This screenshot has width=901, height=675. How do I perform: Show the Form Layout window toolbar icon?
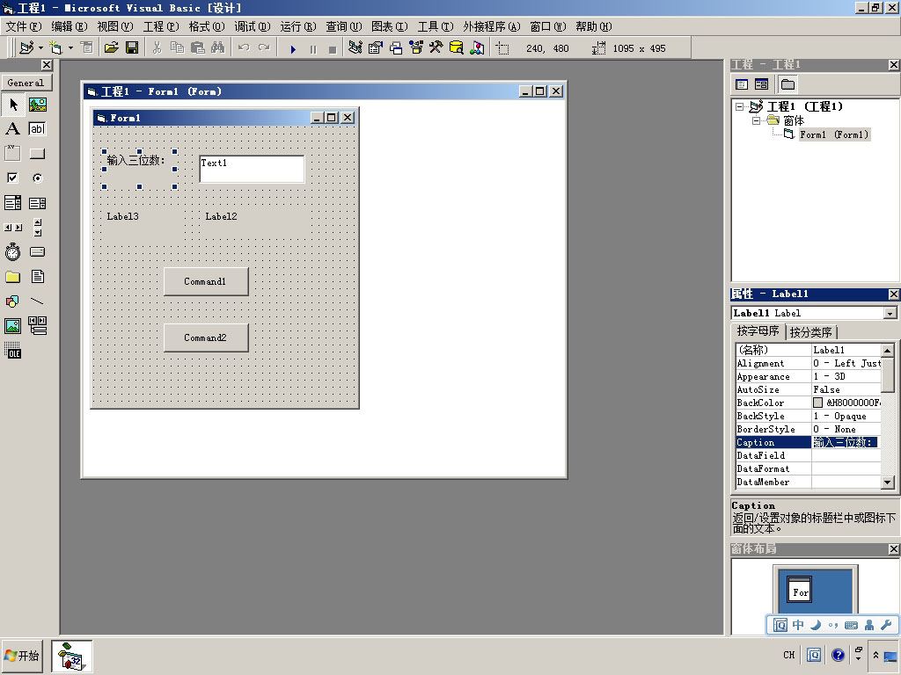point(395,47)
